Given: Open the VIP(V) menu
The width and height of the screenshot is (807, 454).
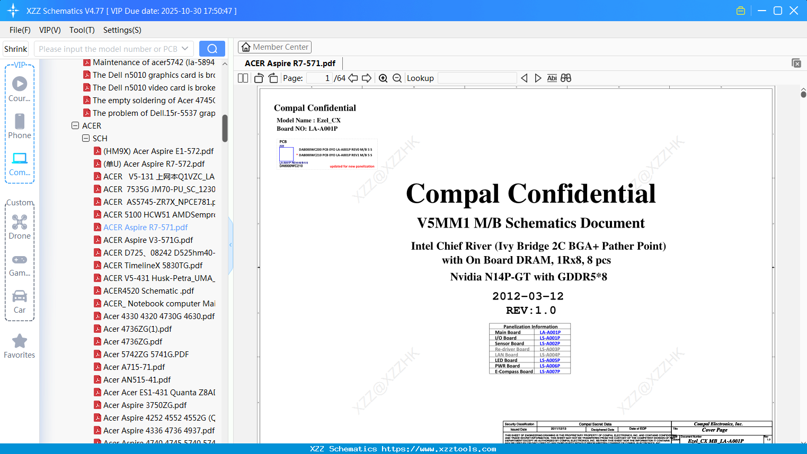Looking at the screenshot, I should (50, 30).
